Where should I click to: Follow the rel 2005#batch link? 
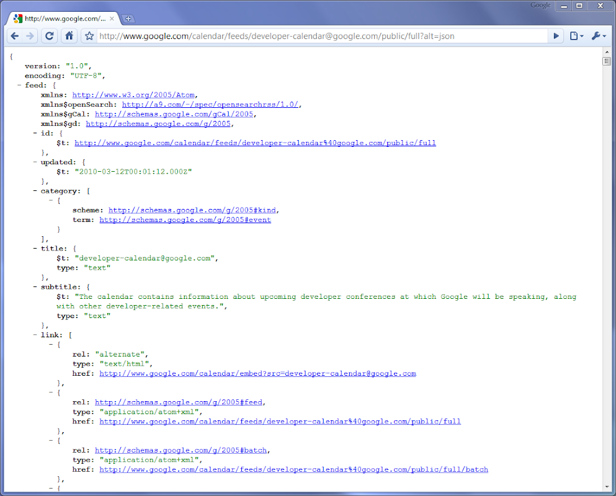point(181,451)
